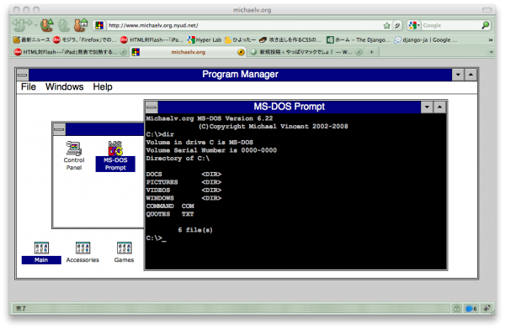Image resolution: width=505 pixels, height=329 pixels.
Task: Open the Hyper Lab bookmark
Action: point(205,39)
